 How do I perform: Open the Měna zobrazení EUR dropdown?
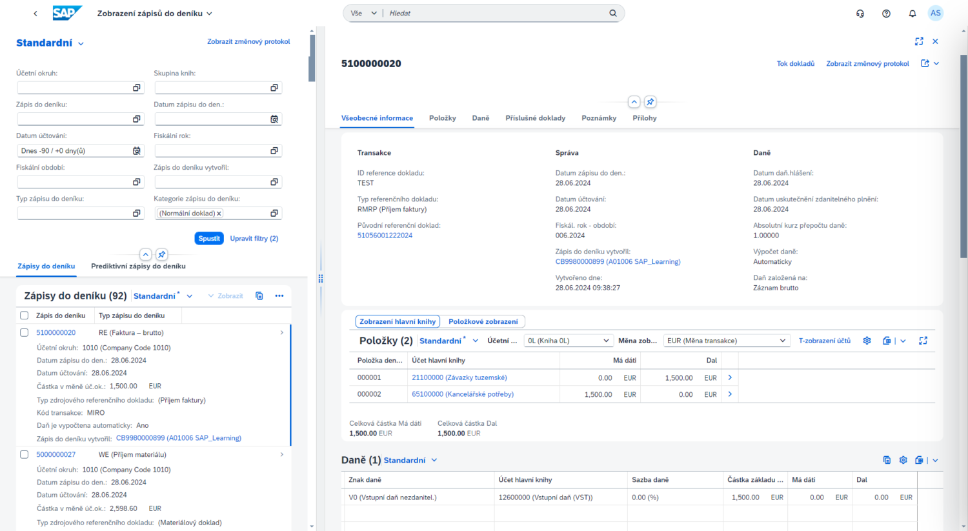click(727, 341)
